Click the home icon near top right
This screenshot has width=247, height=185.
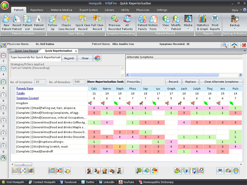234,45
